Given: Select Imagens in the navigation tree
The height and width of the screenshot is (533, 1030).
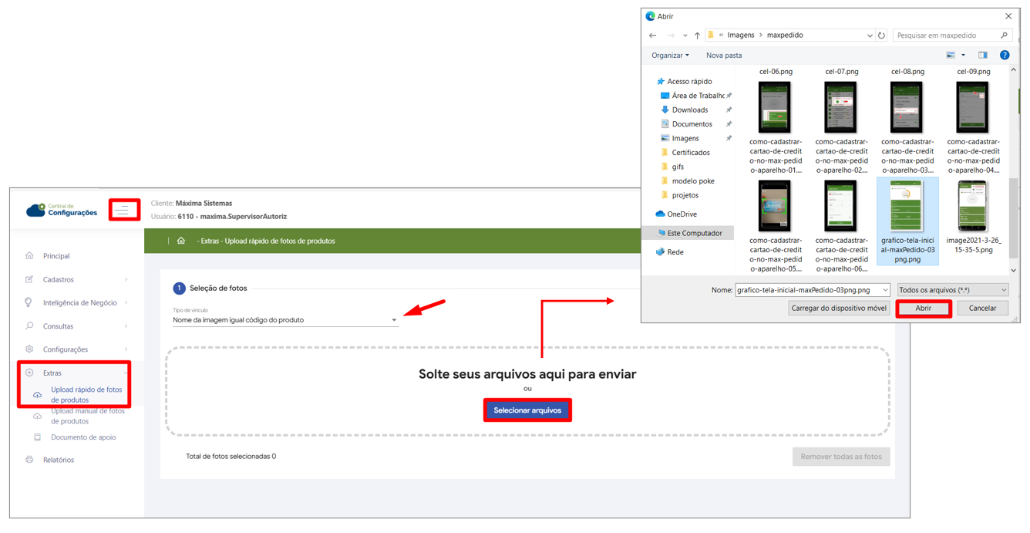Looking at the screenshot, I should [685, 138].
